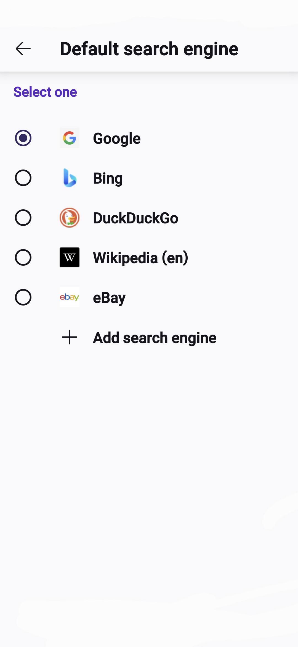Click the Default search engine title
The image size is (298, 647).
click(x=149, y=49)
